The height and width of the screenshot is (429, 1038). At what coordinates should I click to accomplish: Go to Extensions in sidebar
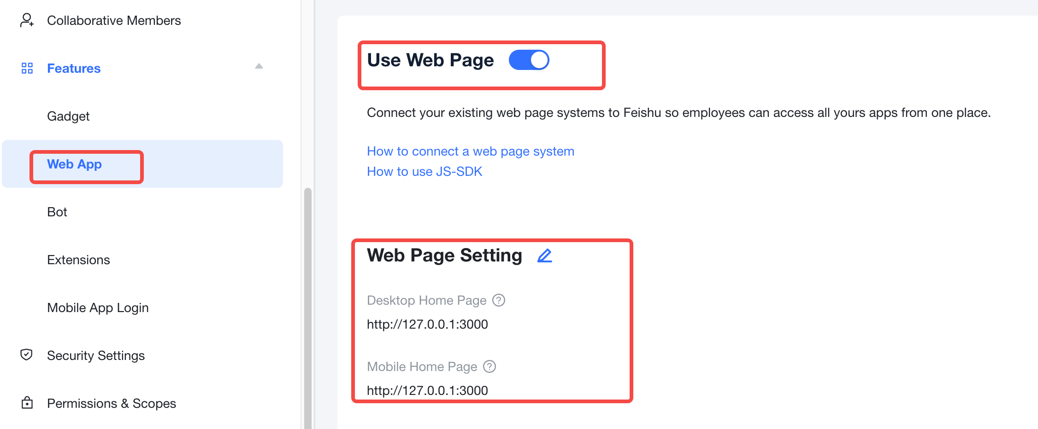(x=78, y=260)
